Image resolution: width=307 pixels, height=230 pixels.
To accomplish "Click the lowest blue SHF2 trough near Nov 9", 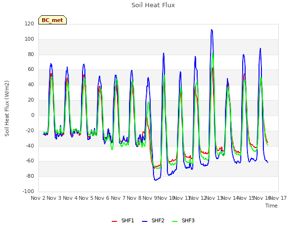I will [155, 180].
